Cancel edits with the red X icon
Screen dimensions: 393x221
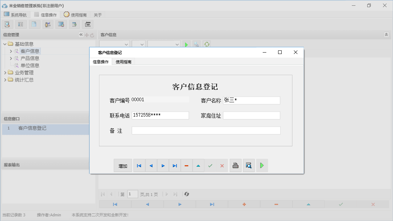point(222,165)
